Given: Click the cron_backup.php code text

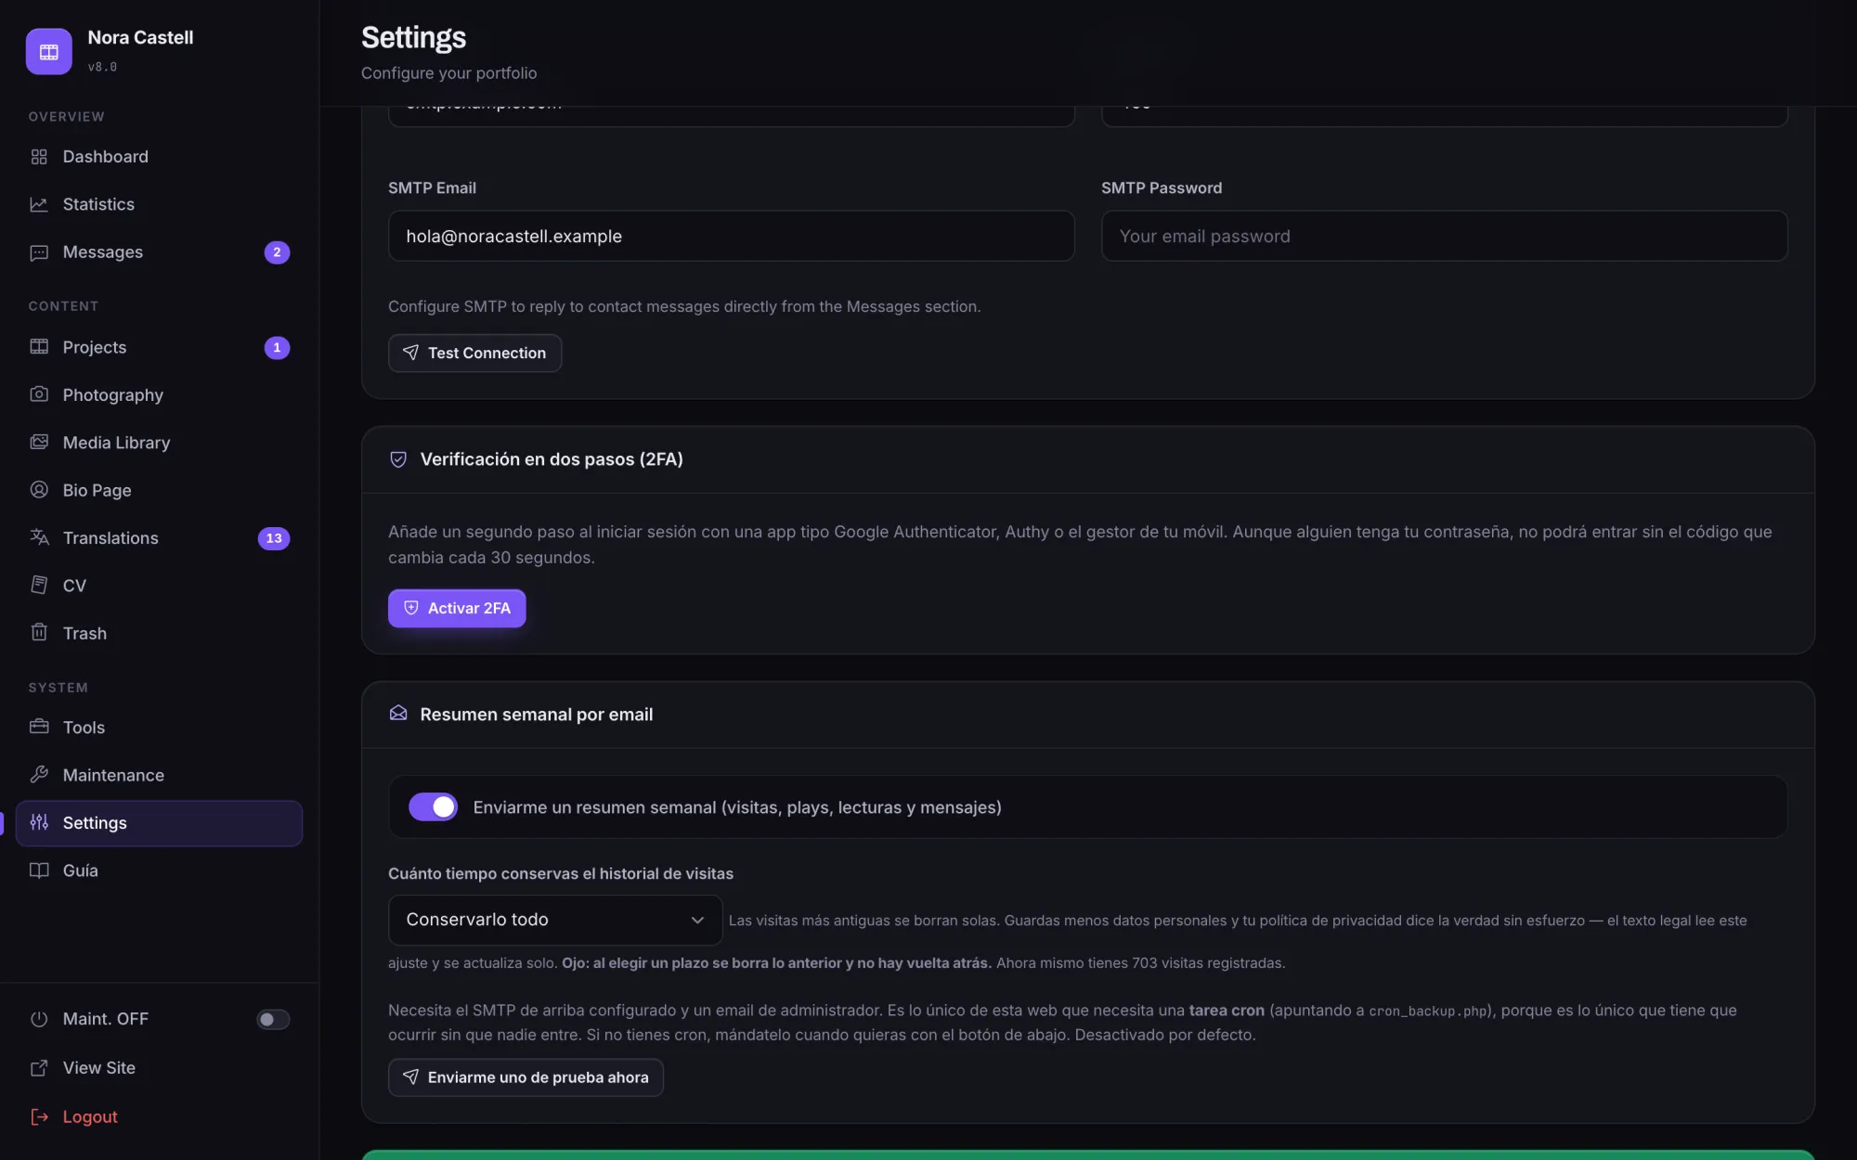Looking at the screenshot, I should (1428, 1012).
